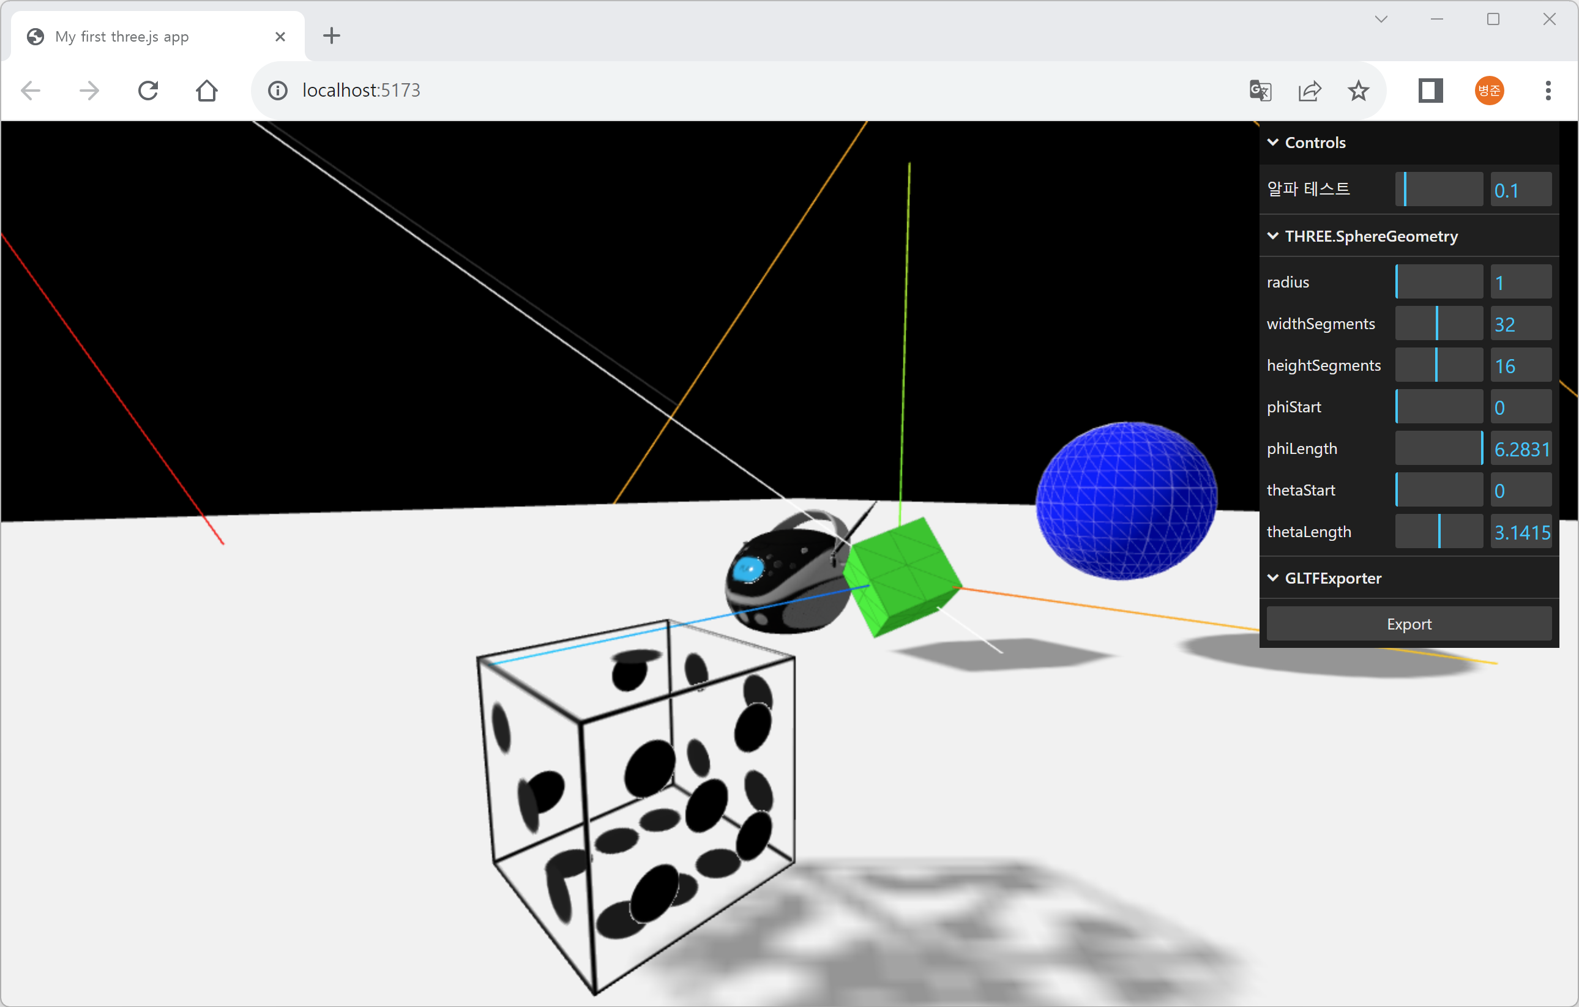This screenshot has height=1007, width=1579.
Task: Toggle the browser side panel icon
Action: pyautogui.click(x=1430, y=91)
